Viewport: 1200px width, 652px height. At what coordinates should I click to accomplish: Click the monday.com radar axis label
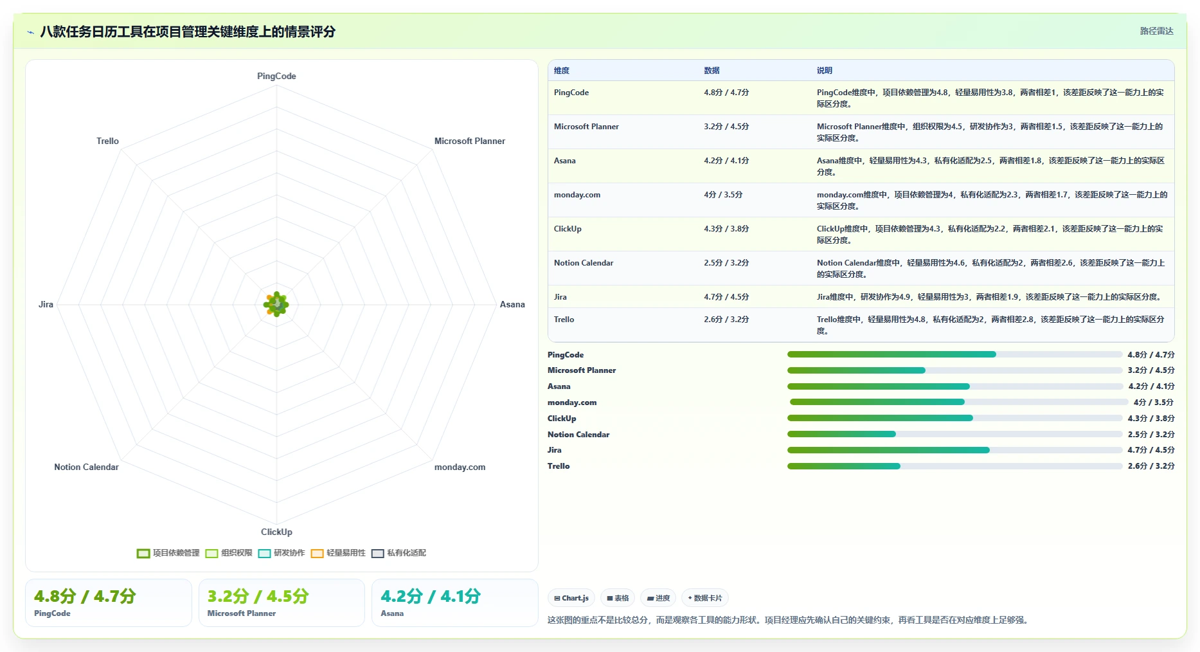460,467
